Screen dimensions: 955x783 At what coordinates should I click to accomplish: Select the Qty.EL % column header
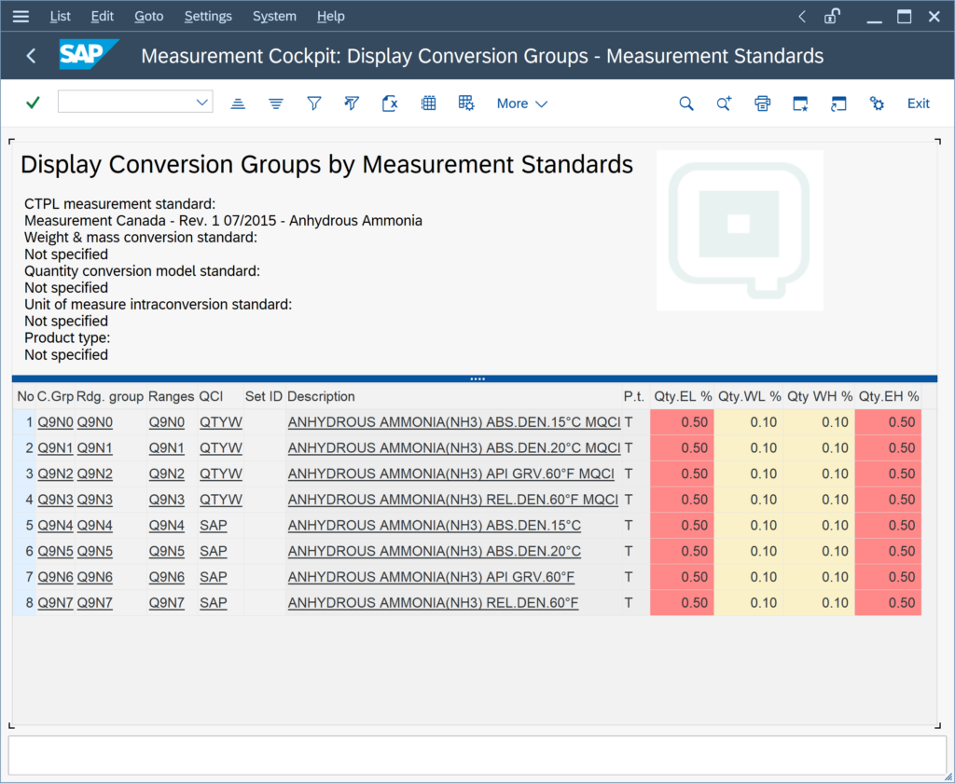tap(682, 396)
